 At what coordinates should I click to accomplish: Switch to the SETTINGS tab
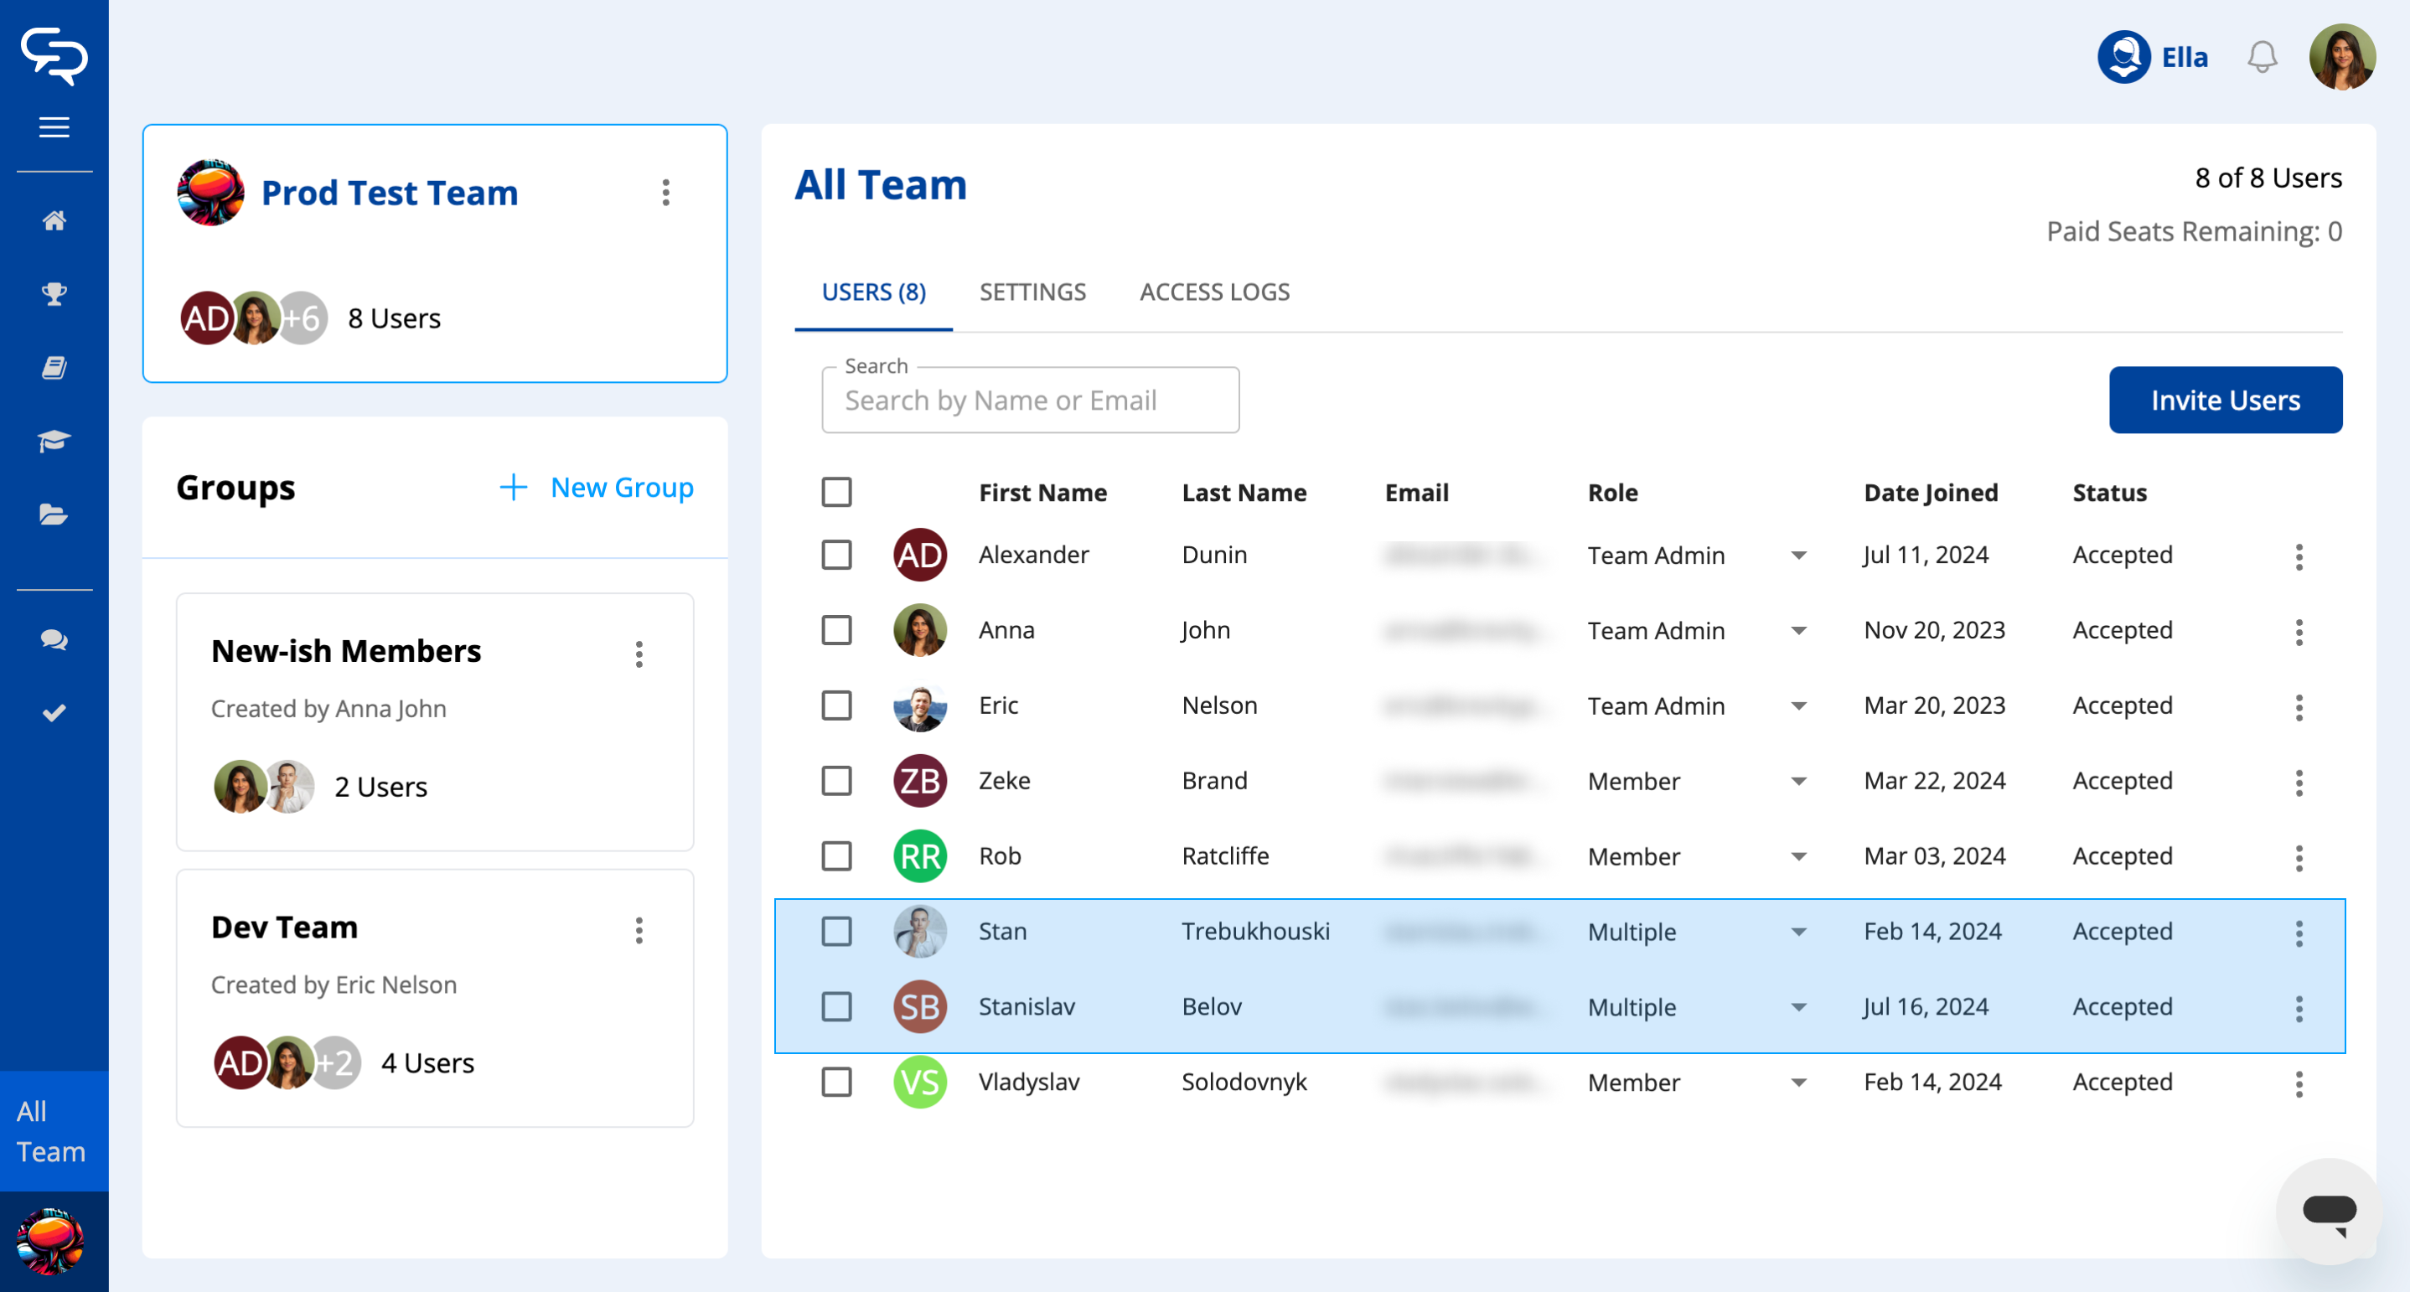tap(1032, 292)
